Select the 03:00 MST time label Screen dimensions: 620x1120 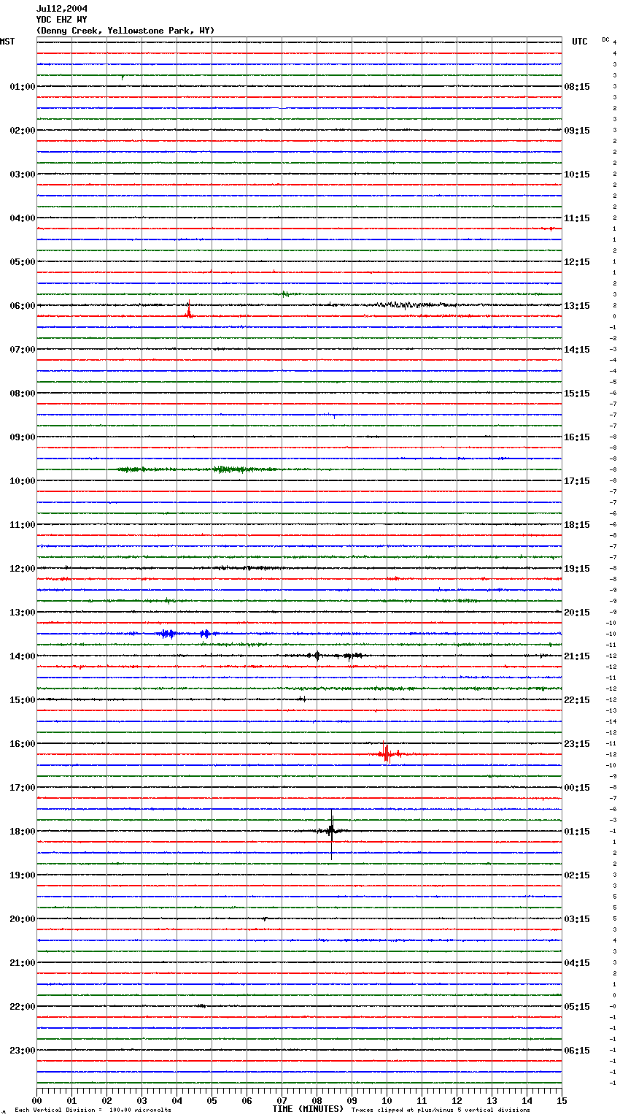coord(23,174)
